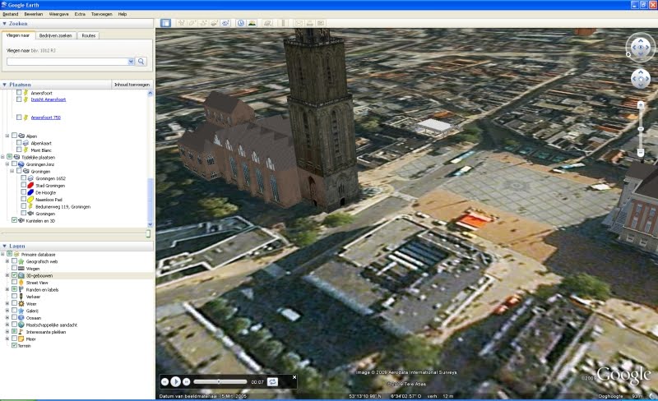This screenshot has height=401, width=658.
Task: Toggle the tour loop button
Action: (x=272, y=382)
